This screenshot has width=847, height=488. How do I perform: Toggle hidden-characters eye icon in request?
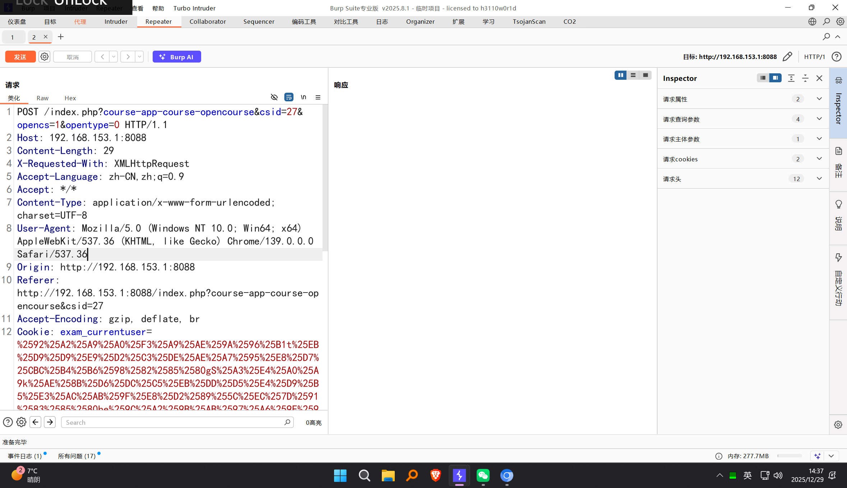point(274,97)
